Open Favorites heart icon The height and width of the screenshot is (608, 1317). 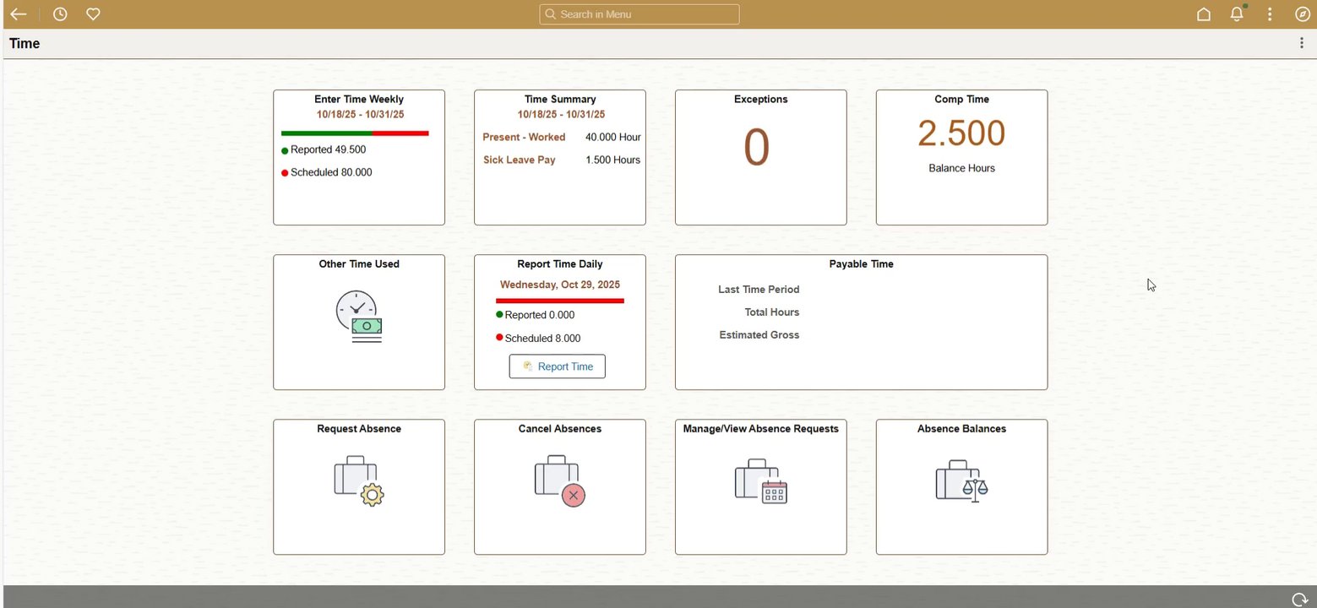pyautogui.click(x=94, y=14)
